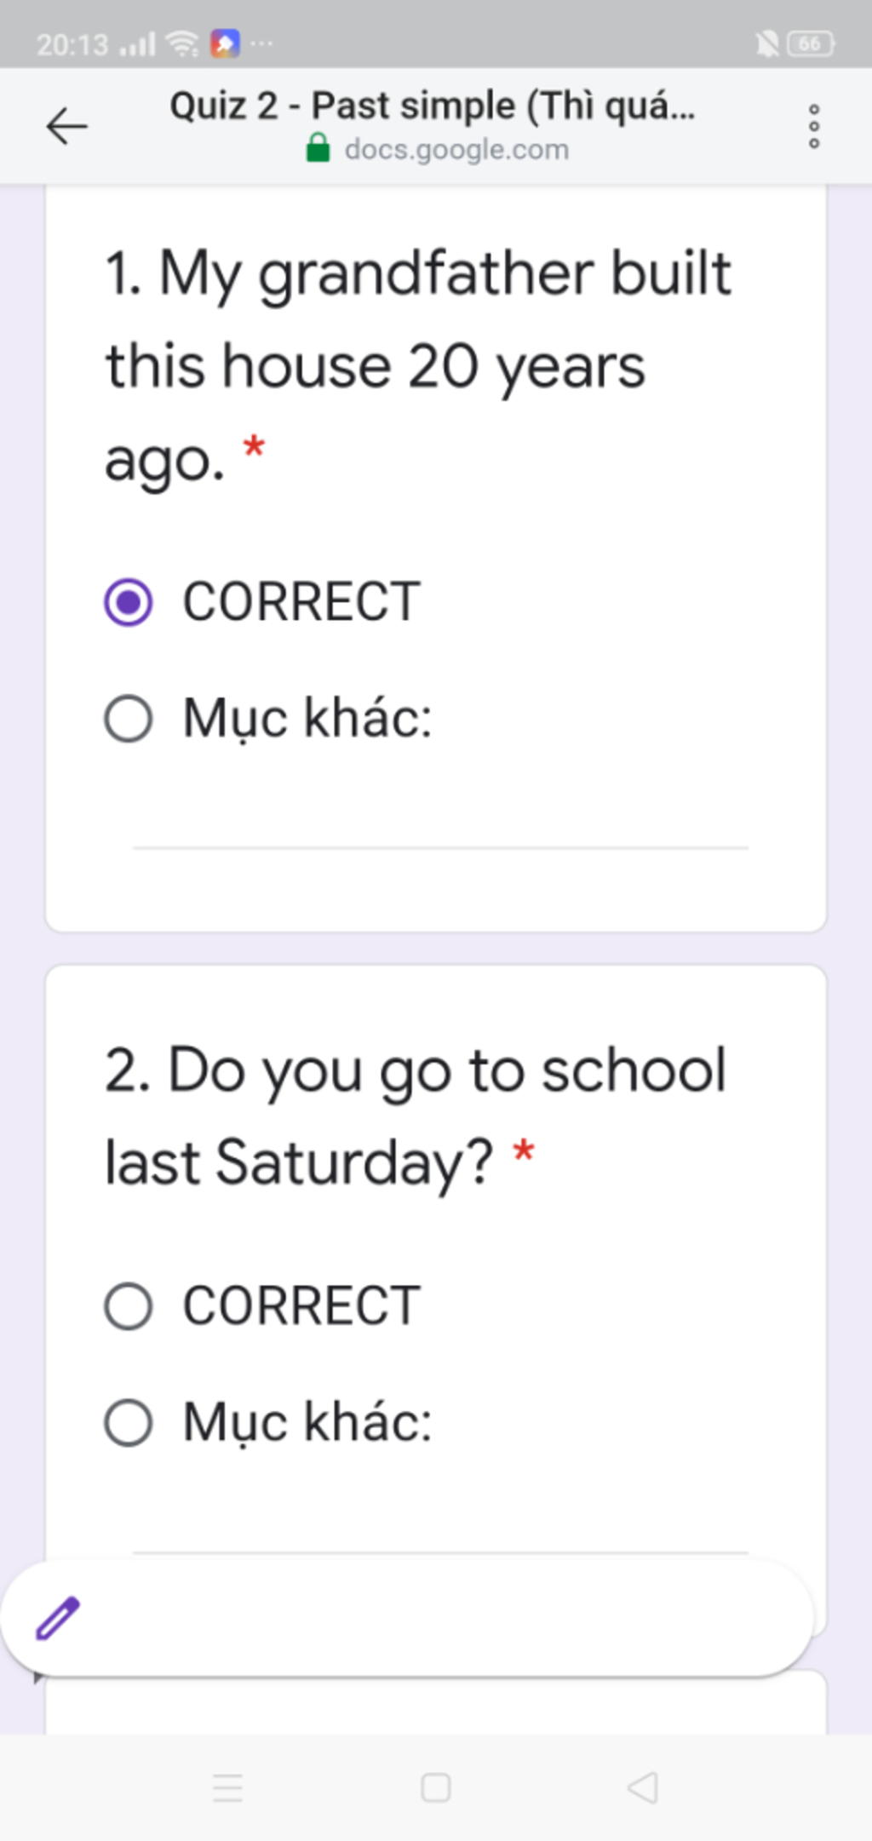Tap the back arrow in browser header
The height and width of the screenshot is (1841, 872).
click(66, 127)
